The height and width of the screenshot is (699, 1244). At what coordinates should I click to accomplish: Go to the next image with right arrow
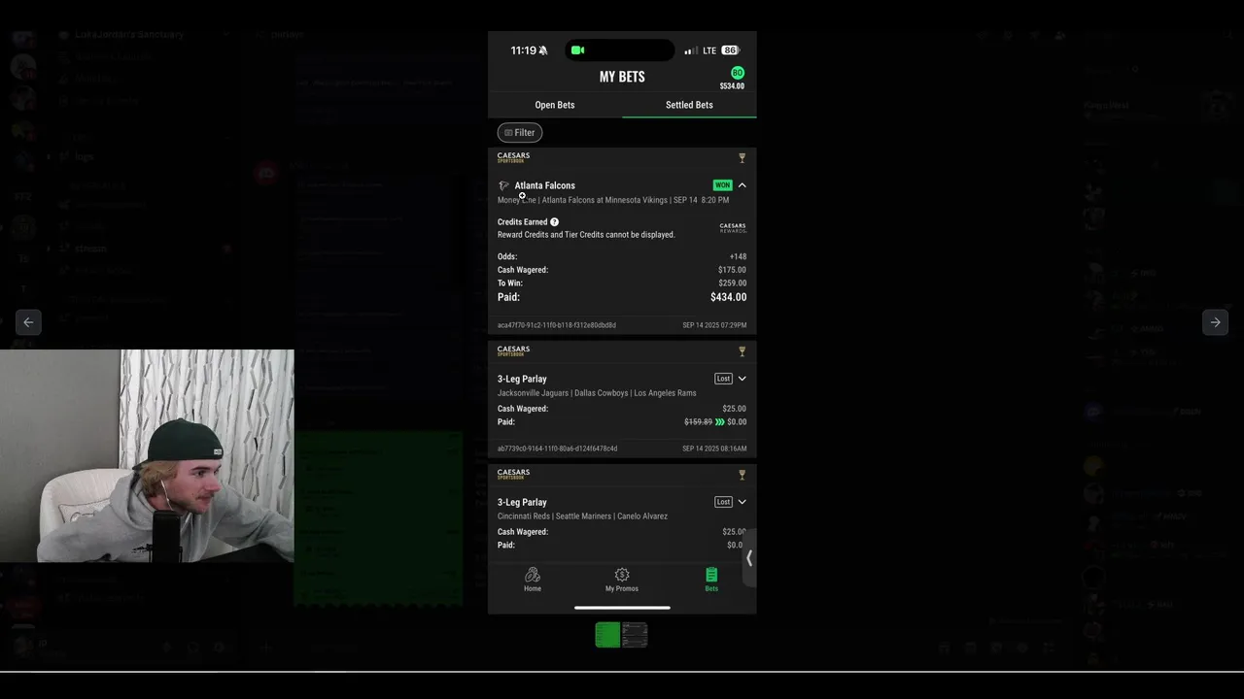click(1215, 322)
